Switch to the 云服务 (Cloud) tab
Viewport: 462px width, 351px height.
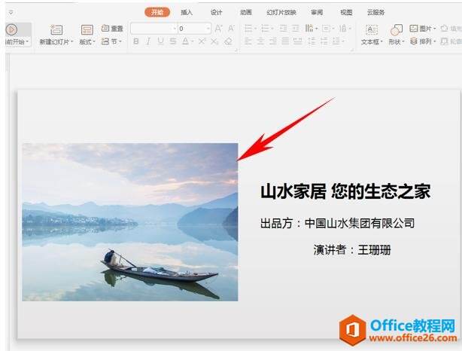375,12
